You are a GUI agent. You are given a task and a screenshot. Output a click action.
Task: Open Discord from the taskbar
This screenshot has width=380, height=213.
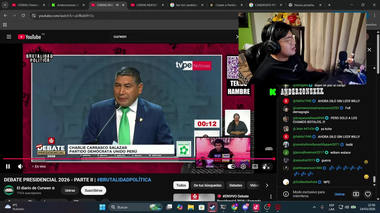[245, 207]
